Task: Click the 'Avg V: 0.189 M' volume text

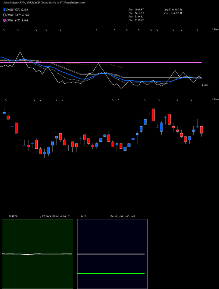Action: click(173, 10)
